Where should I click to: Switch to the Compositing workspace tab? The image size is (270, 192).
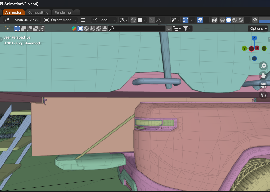click(x=38, y=12)
